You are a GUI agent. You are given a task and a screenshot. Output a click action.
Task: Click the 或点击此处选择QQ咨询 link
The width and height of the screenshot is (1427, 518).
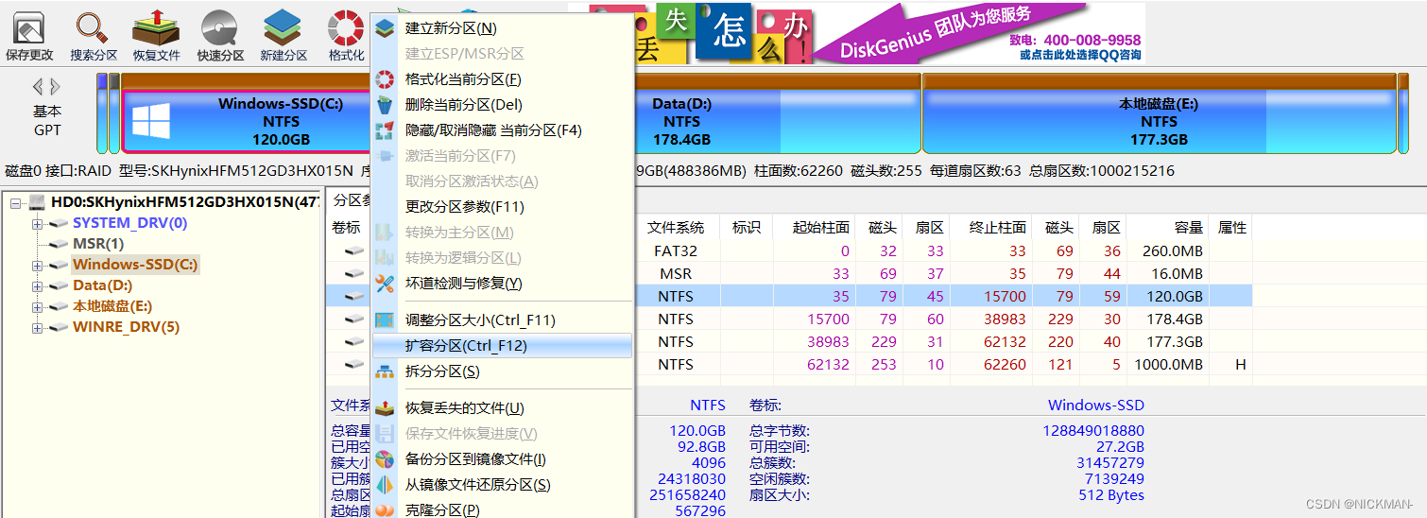[1080, 56]
